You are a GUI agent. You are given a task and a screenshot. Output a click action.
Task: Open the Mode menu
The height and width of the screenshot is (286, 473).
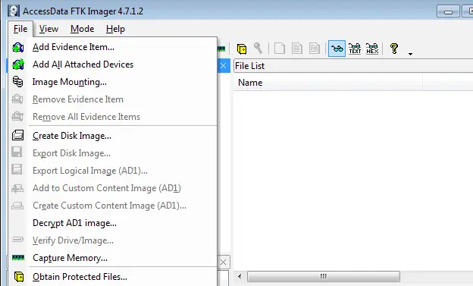[x=82, y=29]
